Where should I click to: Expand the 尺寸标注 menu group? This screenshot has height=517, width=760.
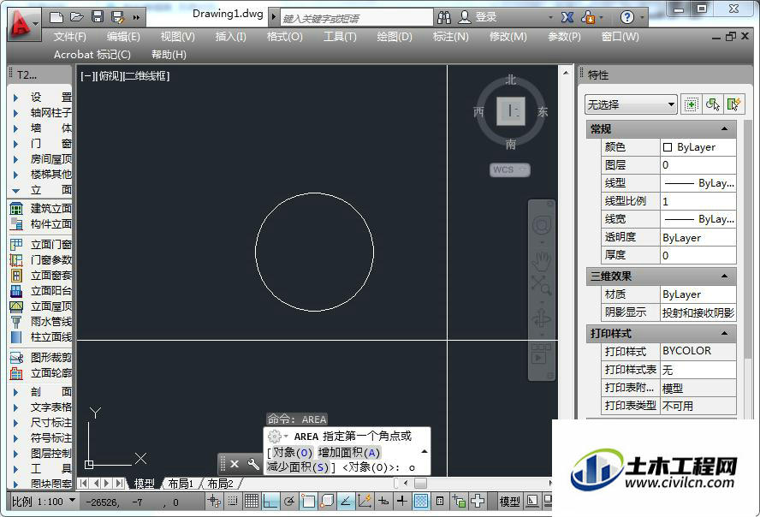click(x=15, y=423)
